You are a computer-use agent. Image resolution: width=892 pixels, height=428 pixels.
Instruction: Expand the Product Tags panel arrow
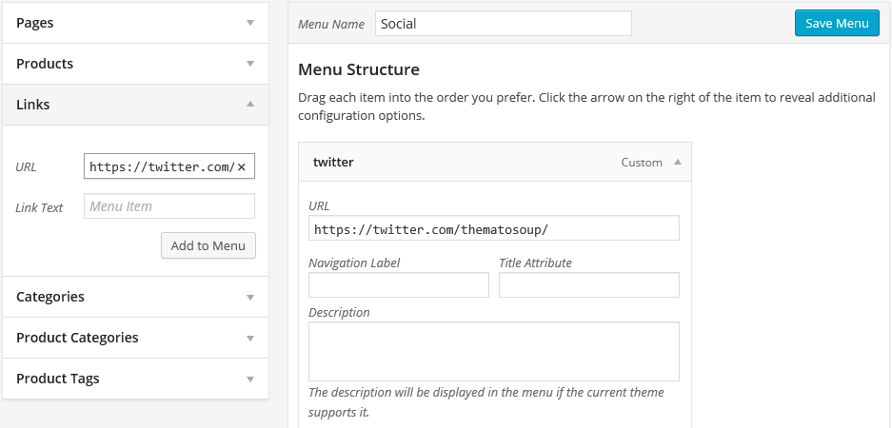249,379
